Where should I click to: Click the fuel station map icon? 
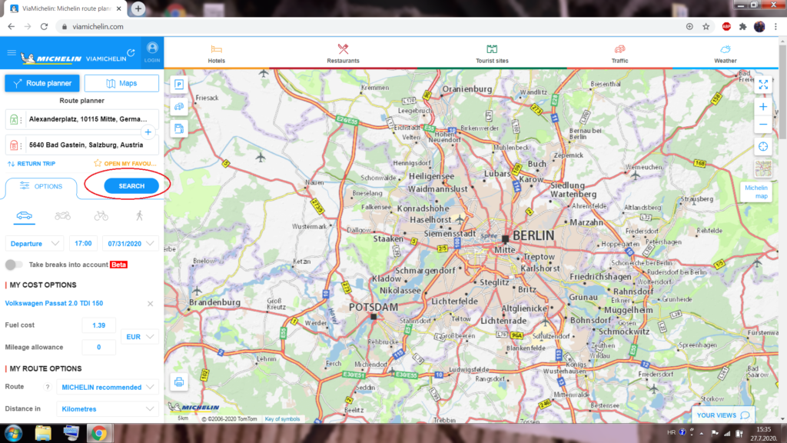pyautogui.click(x=179, y=128)
